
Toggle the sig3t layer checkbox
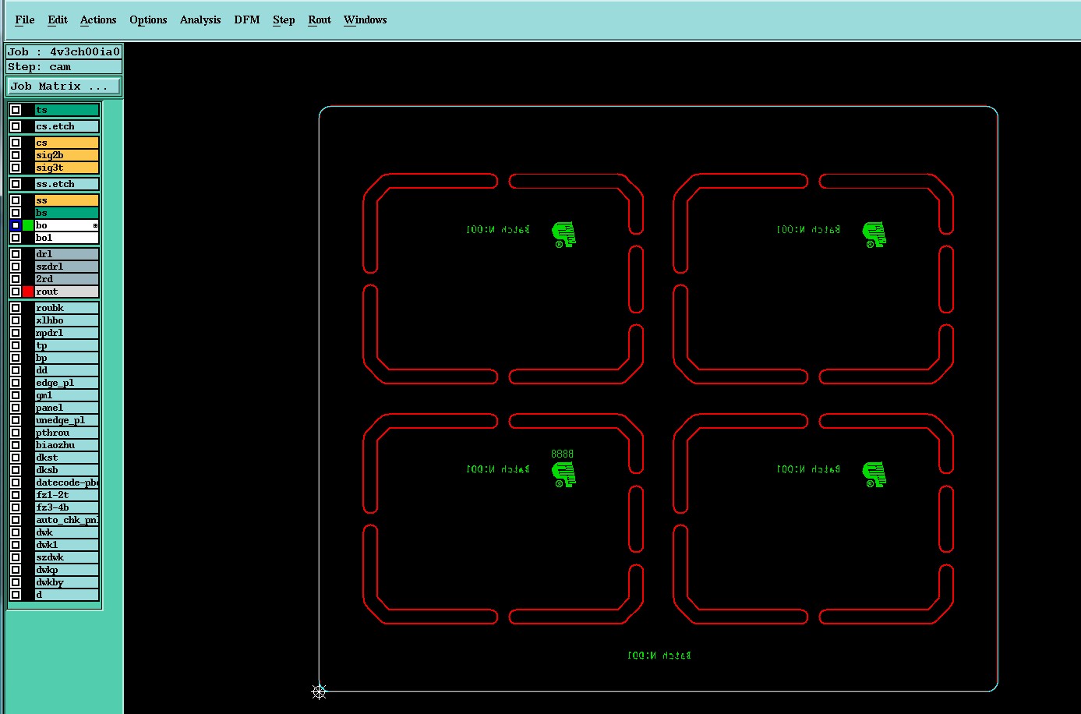[x=16, y=168]
